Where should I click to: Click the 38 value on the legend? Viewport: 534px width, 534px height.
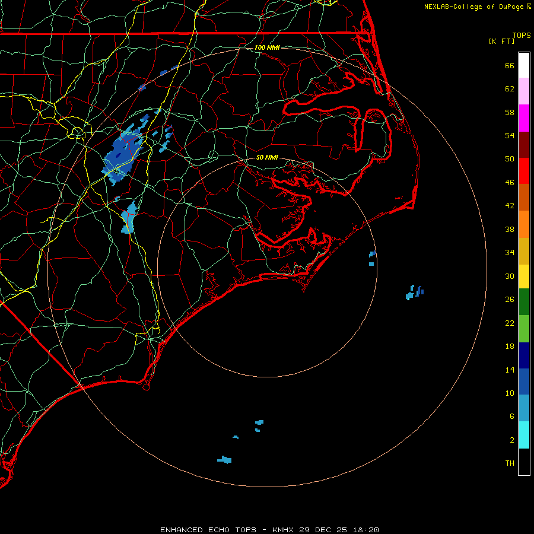coord(510,229)
